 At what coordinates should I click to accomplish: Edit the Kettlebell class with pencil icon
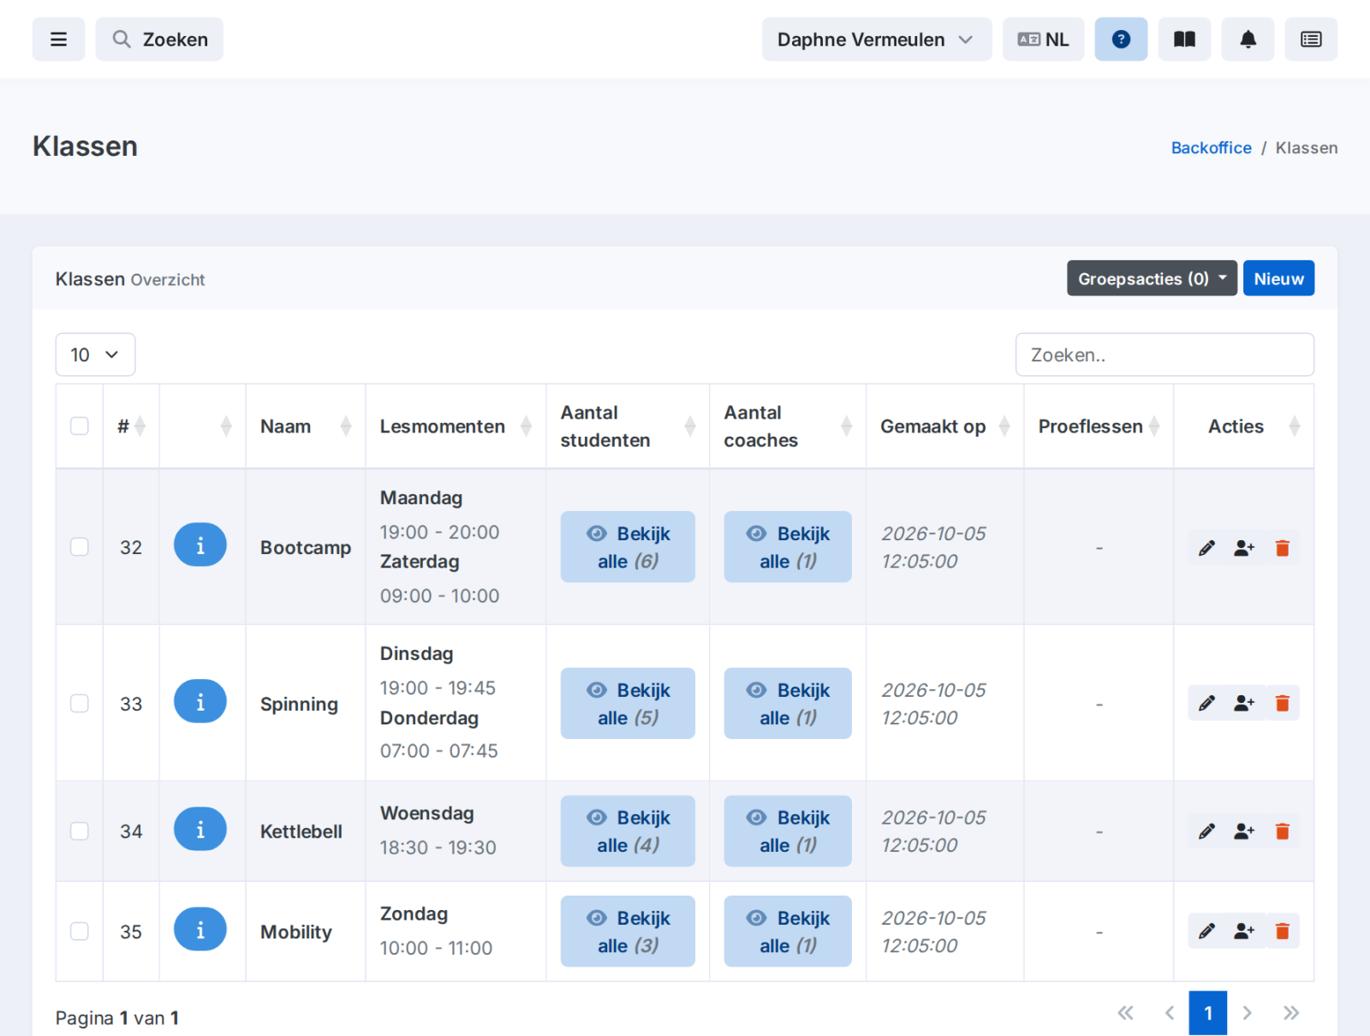(x=1206, y=831)
